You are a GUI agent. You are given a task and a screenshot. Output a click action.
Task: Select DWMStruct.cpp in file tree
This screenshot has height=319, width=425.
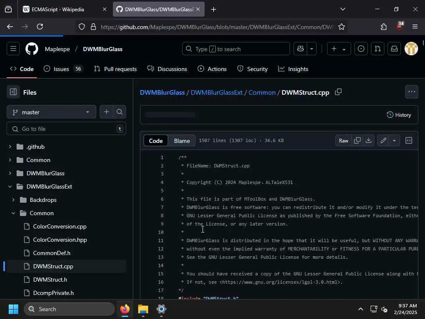pos(53,266)
